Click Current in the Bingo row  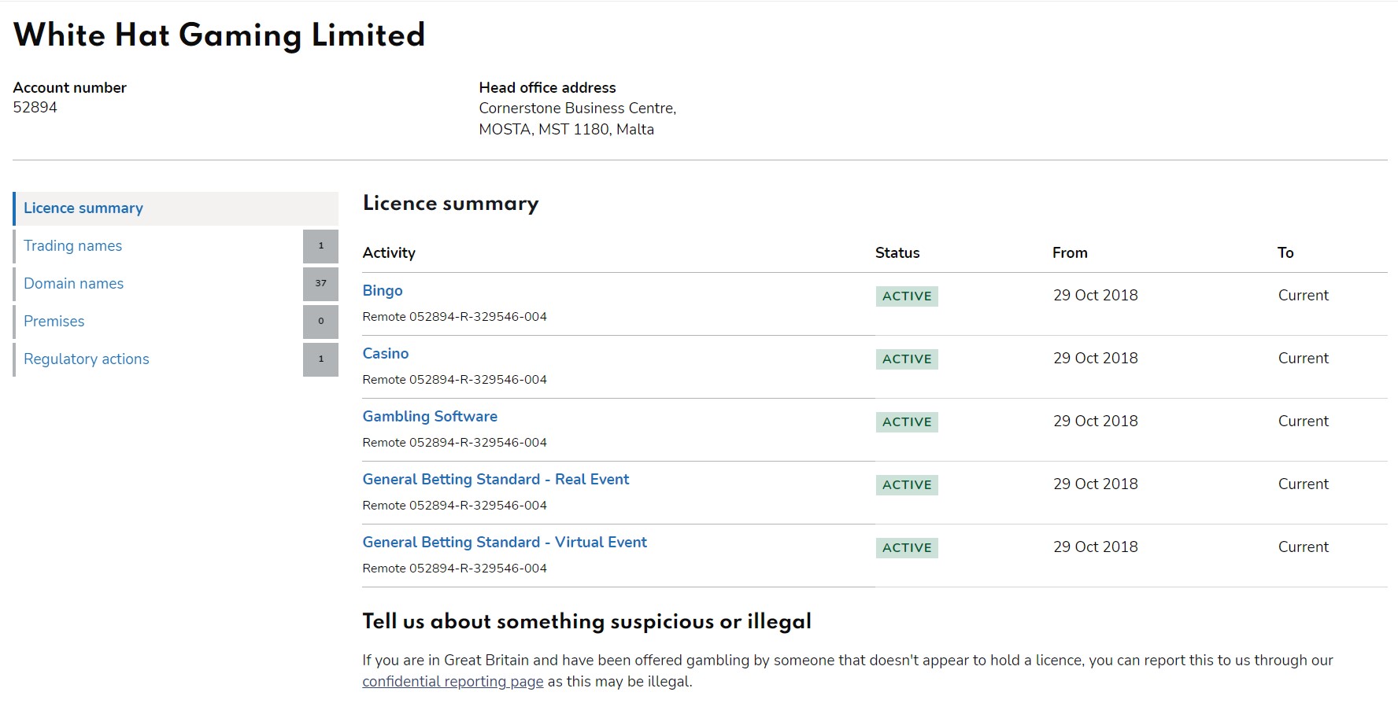(x=1304, y=296)
